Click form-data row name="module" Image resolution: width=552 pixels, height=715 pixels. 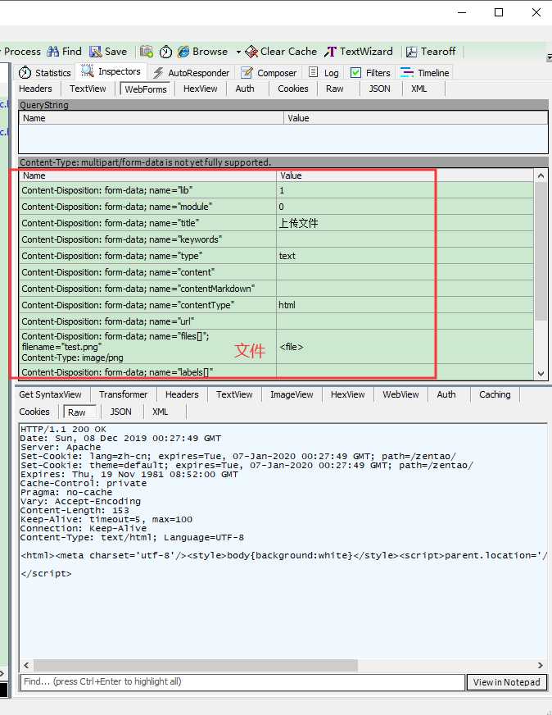pos(276,207)
